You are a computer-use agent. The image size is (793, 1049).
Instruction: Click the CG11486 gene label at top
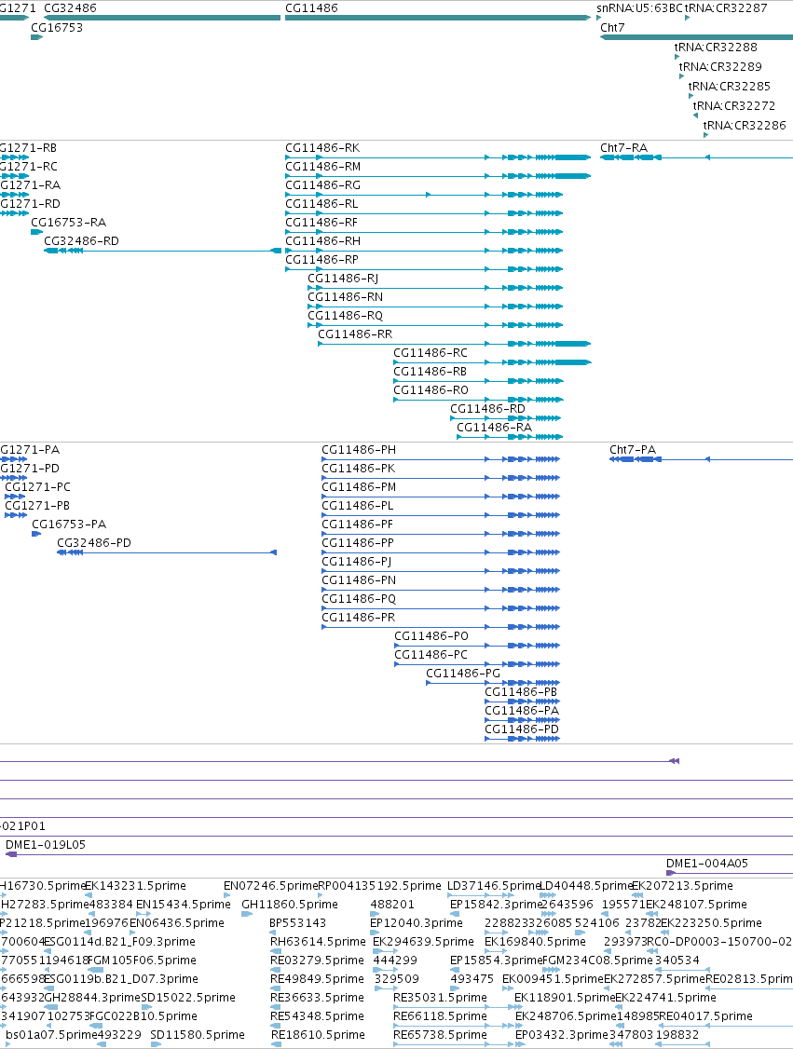click(312, 8)
